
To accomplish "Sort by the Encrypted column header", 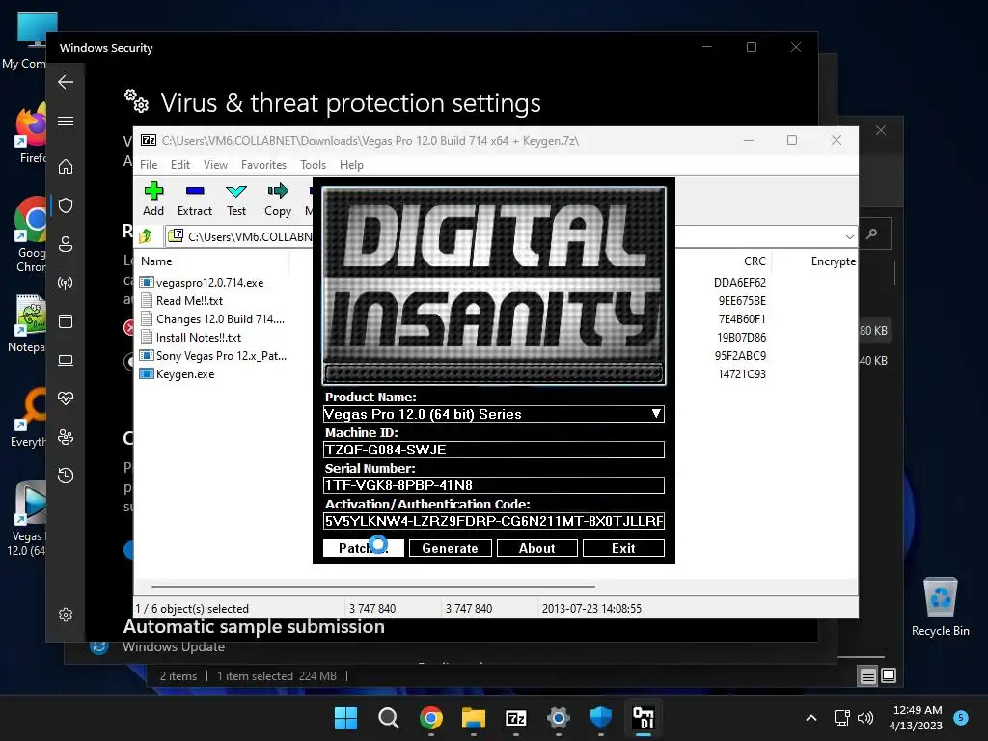I will point(833,261).
